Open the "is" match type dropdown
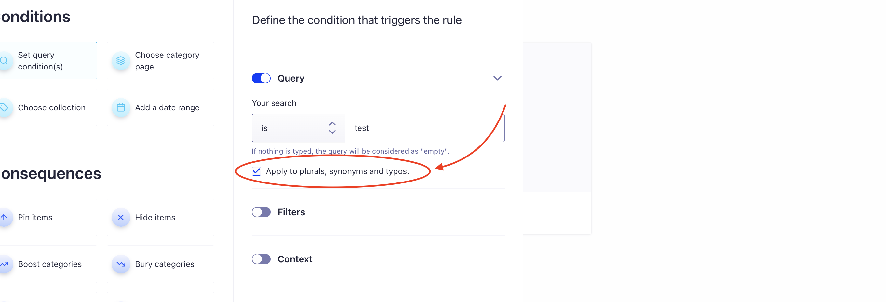 298,128
